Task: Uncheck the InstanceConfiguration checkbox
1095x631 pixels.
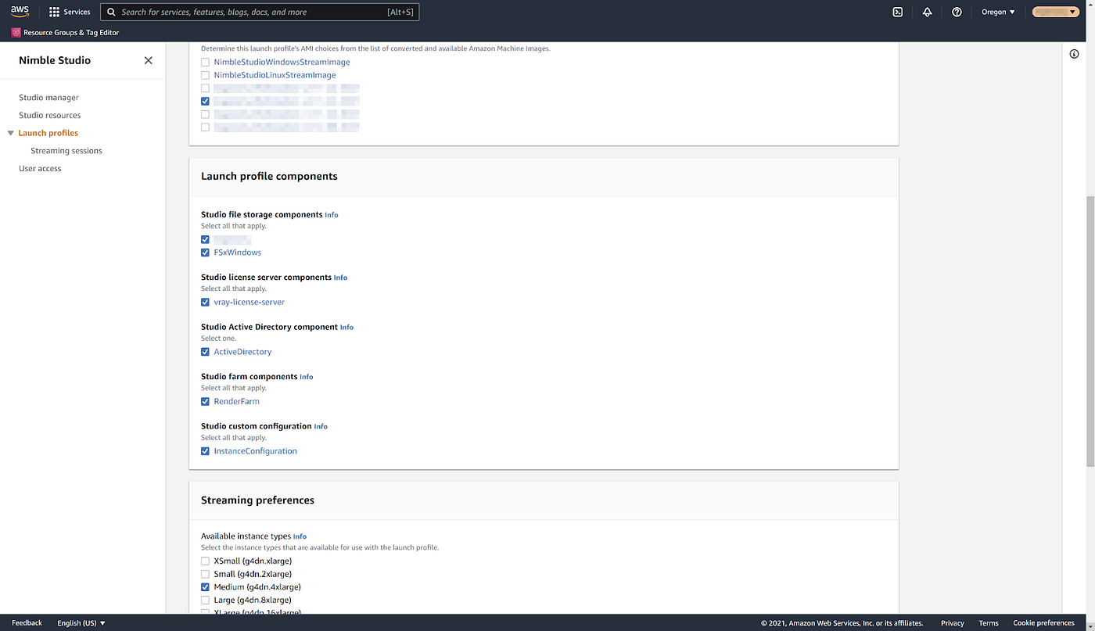Action: (x=205, y=451)
